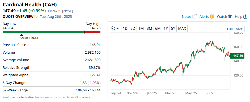Image resolution: width=250 pixels, height=102 pixels.
Task: Open the chart type dropdown arrow
Action: [118, 28]
